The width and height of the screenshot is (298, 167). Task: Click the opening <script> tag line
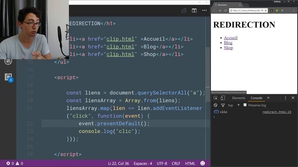[66, 77]
